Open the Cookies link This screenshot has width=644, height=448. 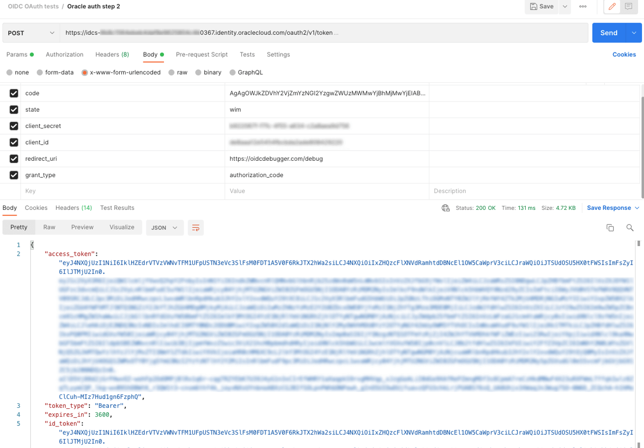tap(624, 54)
